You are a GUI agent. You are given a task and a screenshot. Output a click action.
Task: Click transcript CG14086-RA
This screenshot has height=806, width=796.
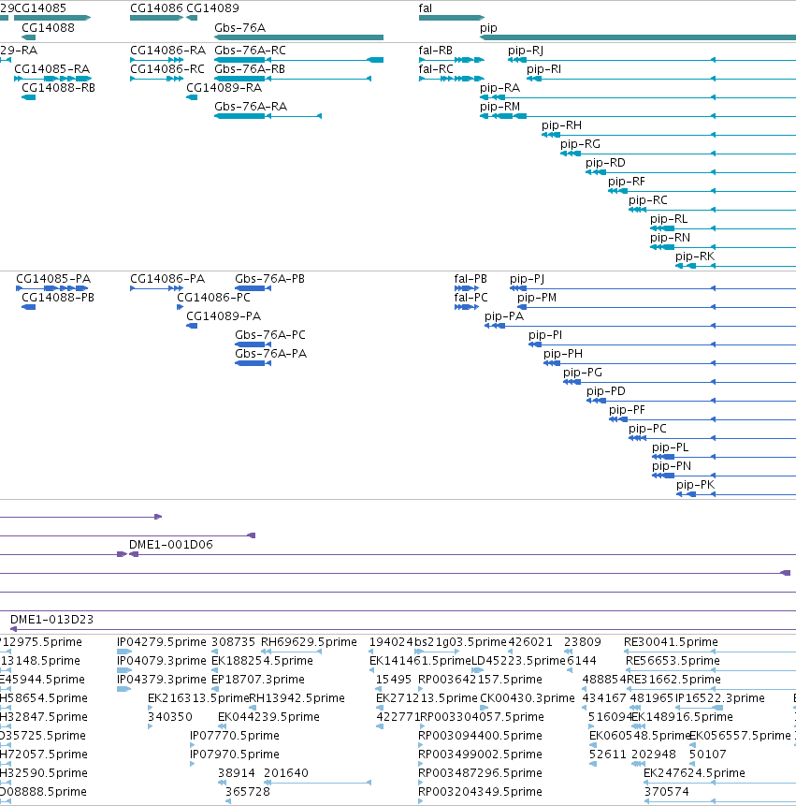tap(156, 60)
